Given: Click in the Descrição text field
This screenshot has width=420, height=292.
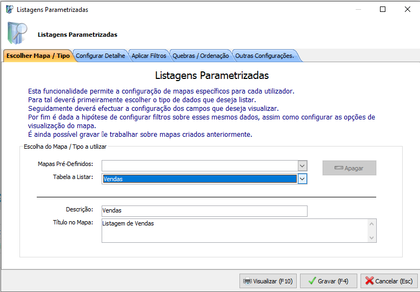Looking at the screenshot, I should 204,210.
